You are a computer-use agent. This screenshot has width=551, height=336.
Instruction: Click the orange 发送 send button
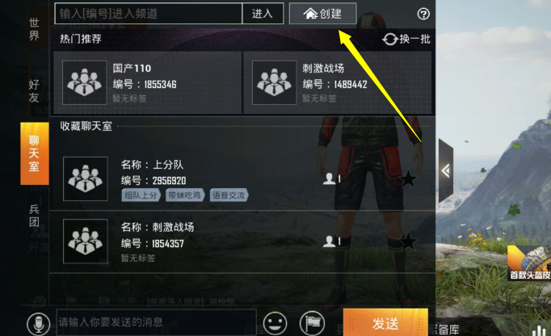(385, 323)
